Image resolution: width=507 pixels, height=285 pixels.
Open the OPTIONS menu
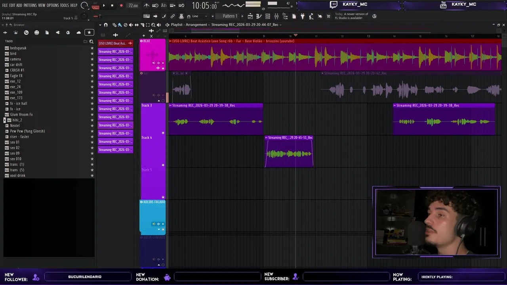53,6
